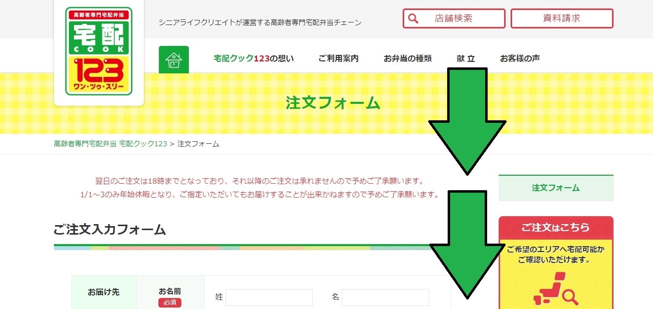The height and width of the screenshot is (309, 653).
Task: Select お弁当の種類 in the navigation
Action: click(407, 58)
